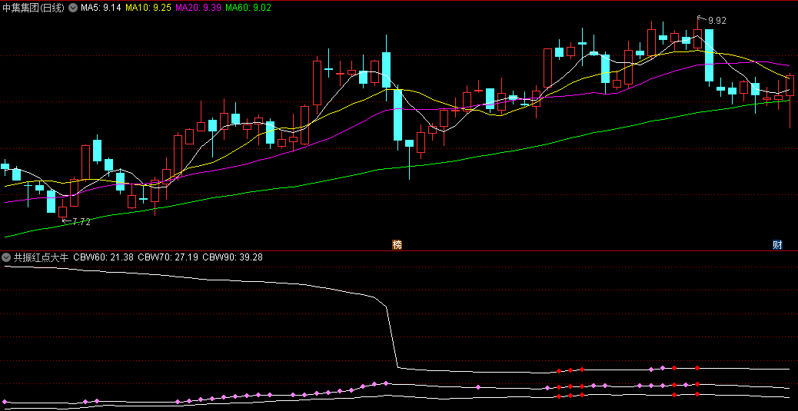798x411 pixels.
Task: Open the dropdown arrow beside 中集集团(日线)
Action: pyautogui.click(x=73, y=8)
